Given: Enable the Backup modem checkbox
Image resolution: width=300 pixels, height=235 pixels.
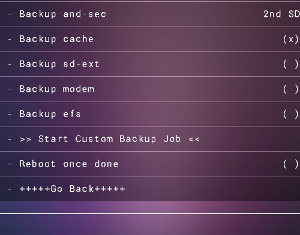Looking at the screenshot, I should (291, 89).
